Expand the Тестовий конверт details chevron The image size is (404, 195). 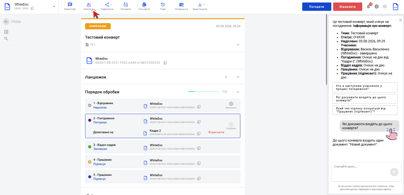[x=238, y=45]
